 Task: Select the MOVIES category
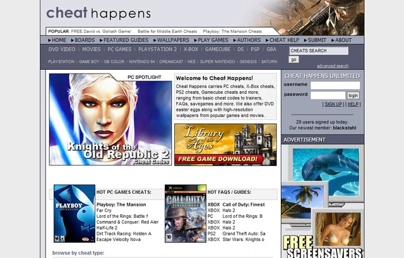(x=92, y=49)
